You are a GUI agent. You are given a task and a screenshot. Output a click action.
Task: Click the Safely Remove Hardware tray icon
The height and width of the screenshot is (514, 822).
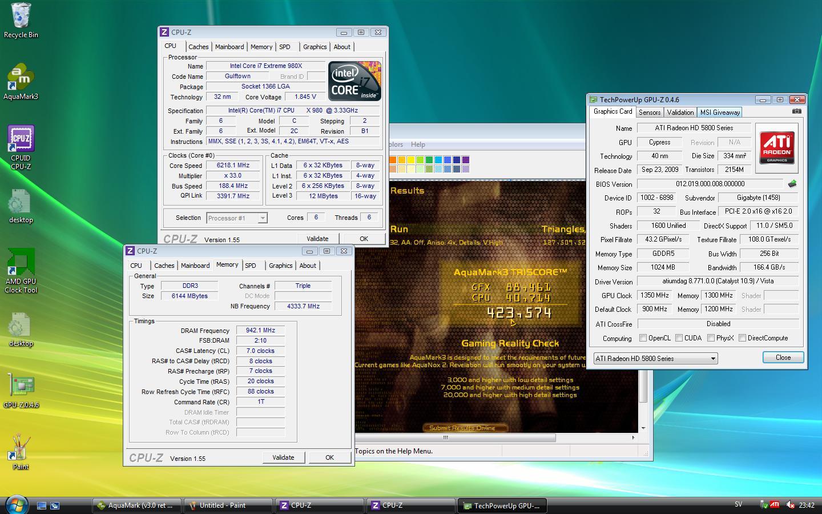point(764,505)
